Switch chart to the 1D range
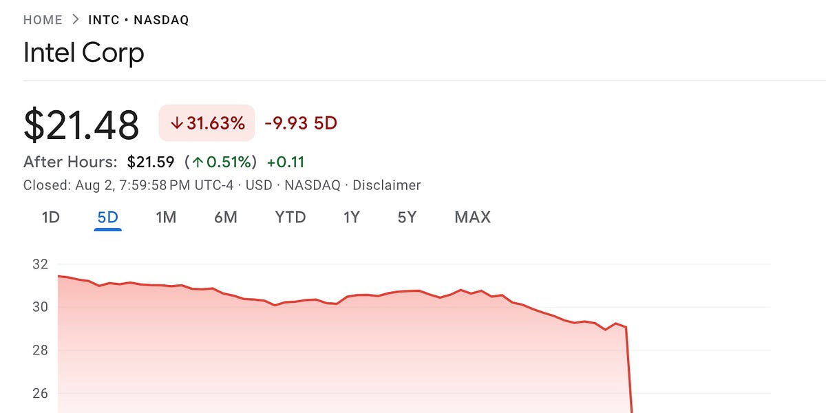The height and width of the screenshot is (413, 826). point(51,218)
